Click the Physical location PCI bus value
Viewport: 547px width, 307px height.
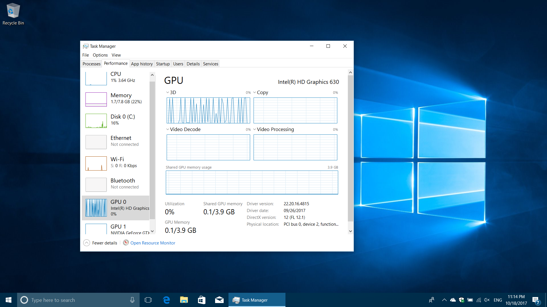click(311, 224)
